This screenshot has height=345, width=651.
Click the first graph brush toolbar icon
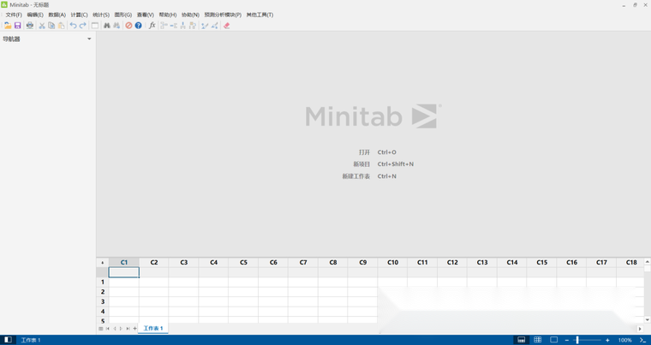(205, 26)
